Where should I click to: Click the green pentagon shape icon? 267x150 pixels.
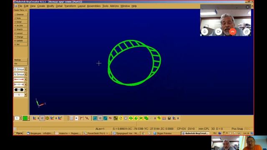point(136,118)
